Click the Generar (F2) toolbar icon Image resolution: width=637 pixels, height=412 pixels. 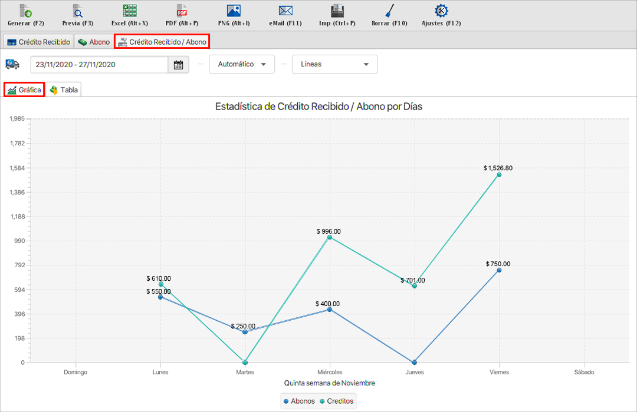click(26, 11)
